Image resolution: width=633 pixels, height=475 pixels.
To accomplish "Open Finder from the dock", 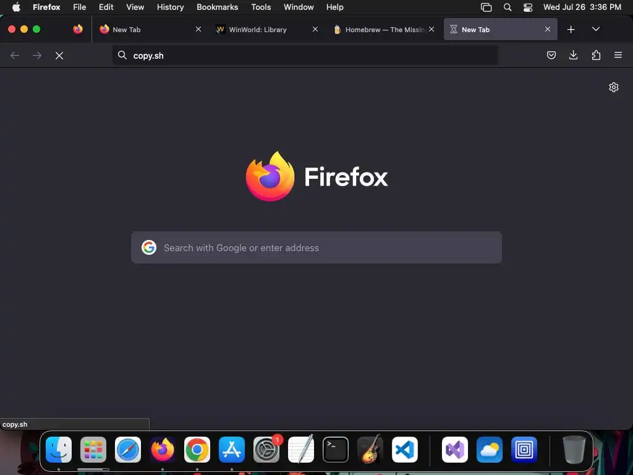I will pos(59,450).
